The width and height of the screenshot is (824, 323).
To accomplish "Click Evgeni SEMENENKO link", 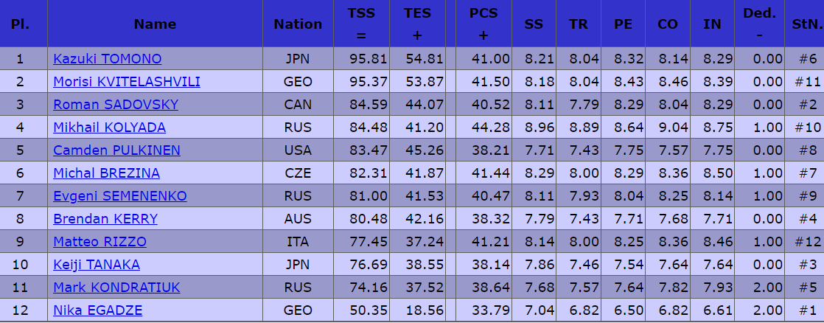I will pyautogui.click(x=119, y=196).
